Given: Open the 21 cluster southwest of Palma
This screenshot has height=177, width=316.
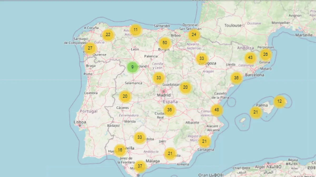Looking at the screenshot, I should tap(256, 112).
